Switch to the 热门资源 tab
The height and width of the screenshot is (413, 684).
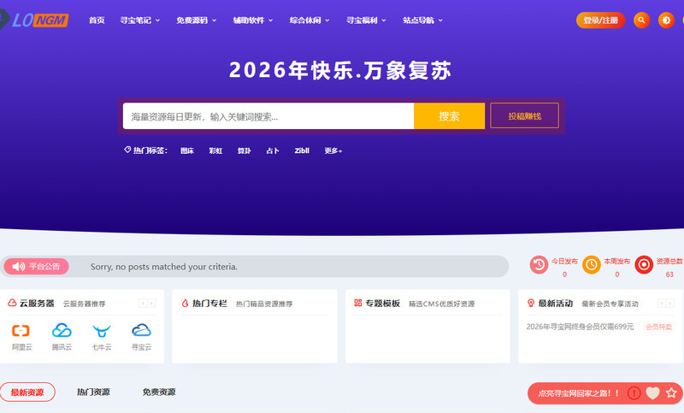93,392
